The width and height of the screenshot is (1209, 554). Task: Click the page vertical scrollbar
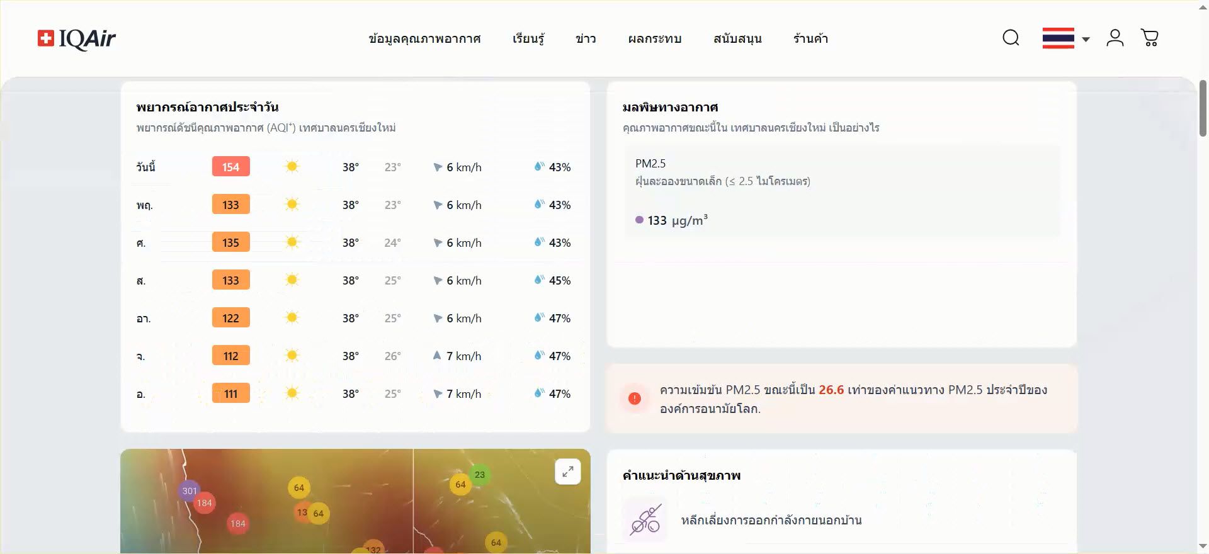(x=1203, y=108)
